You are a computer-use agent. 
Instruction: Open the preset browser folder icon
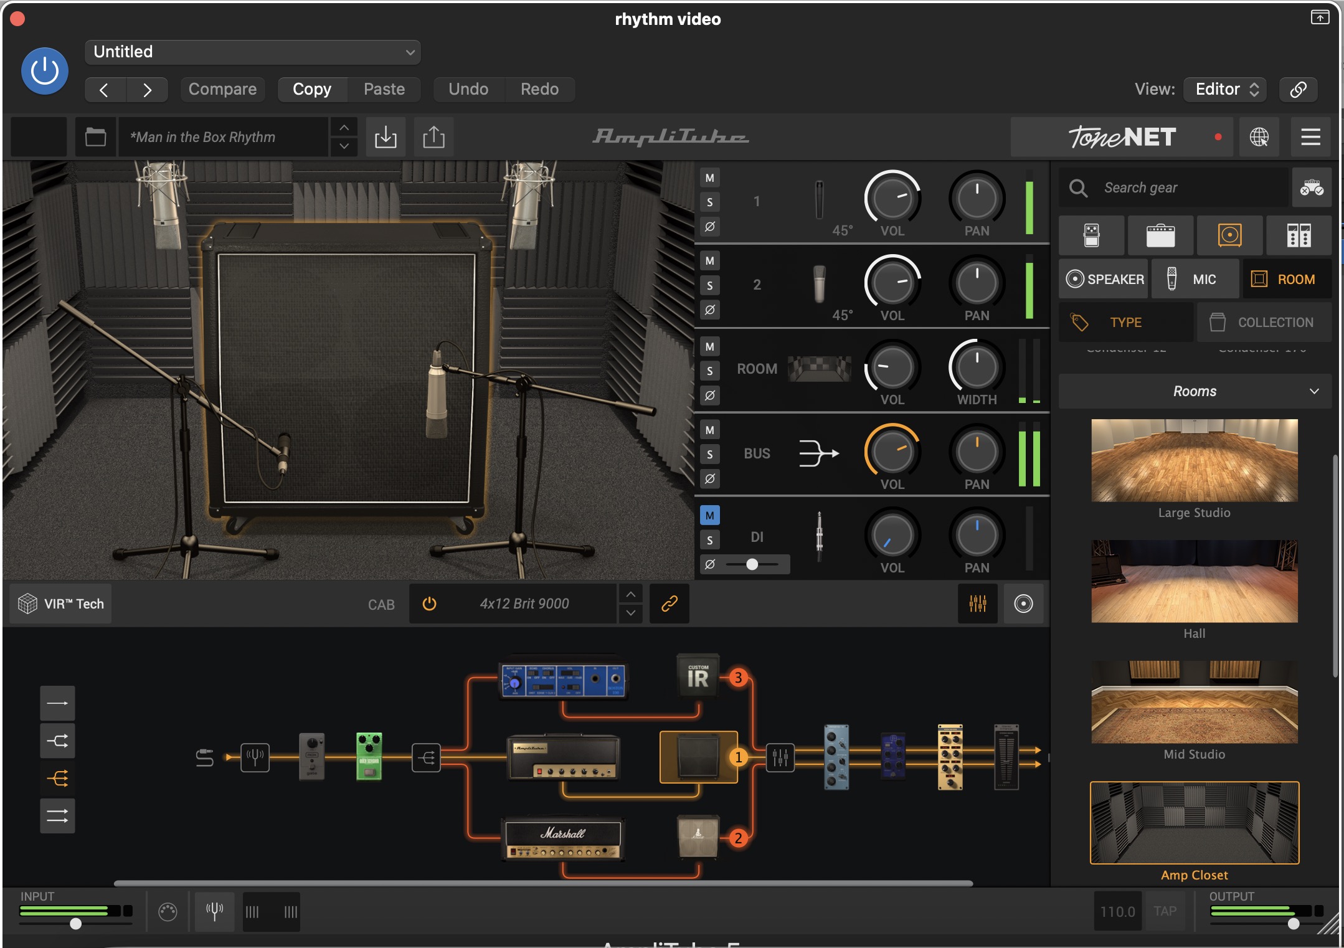coord(95,136)
